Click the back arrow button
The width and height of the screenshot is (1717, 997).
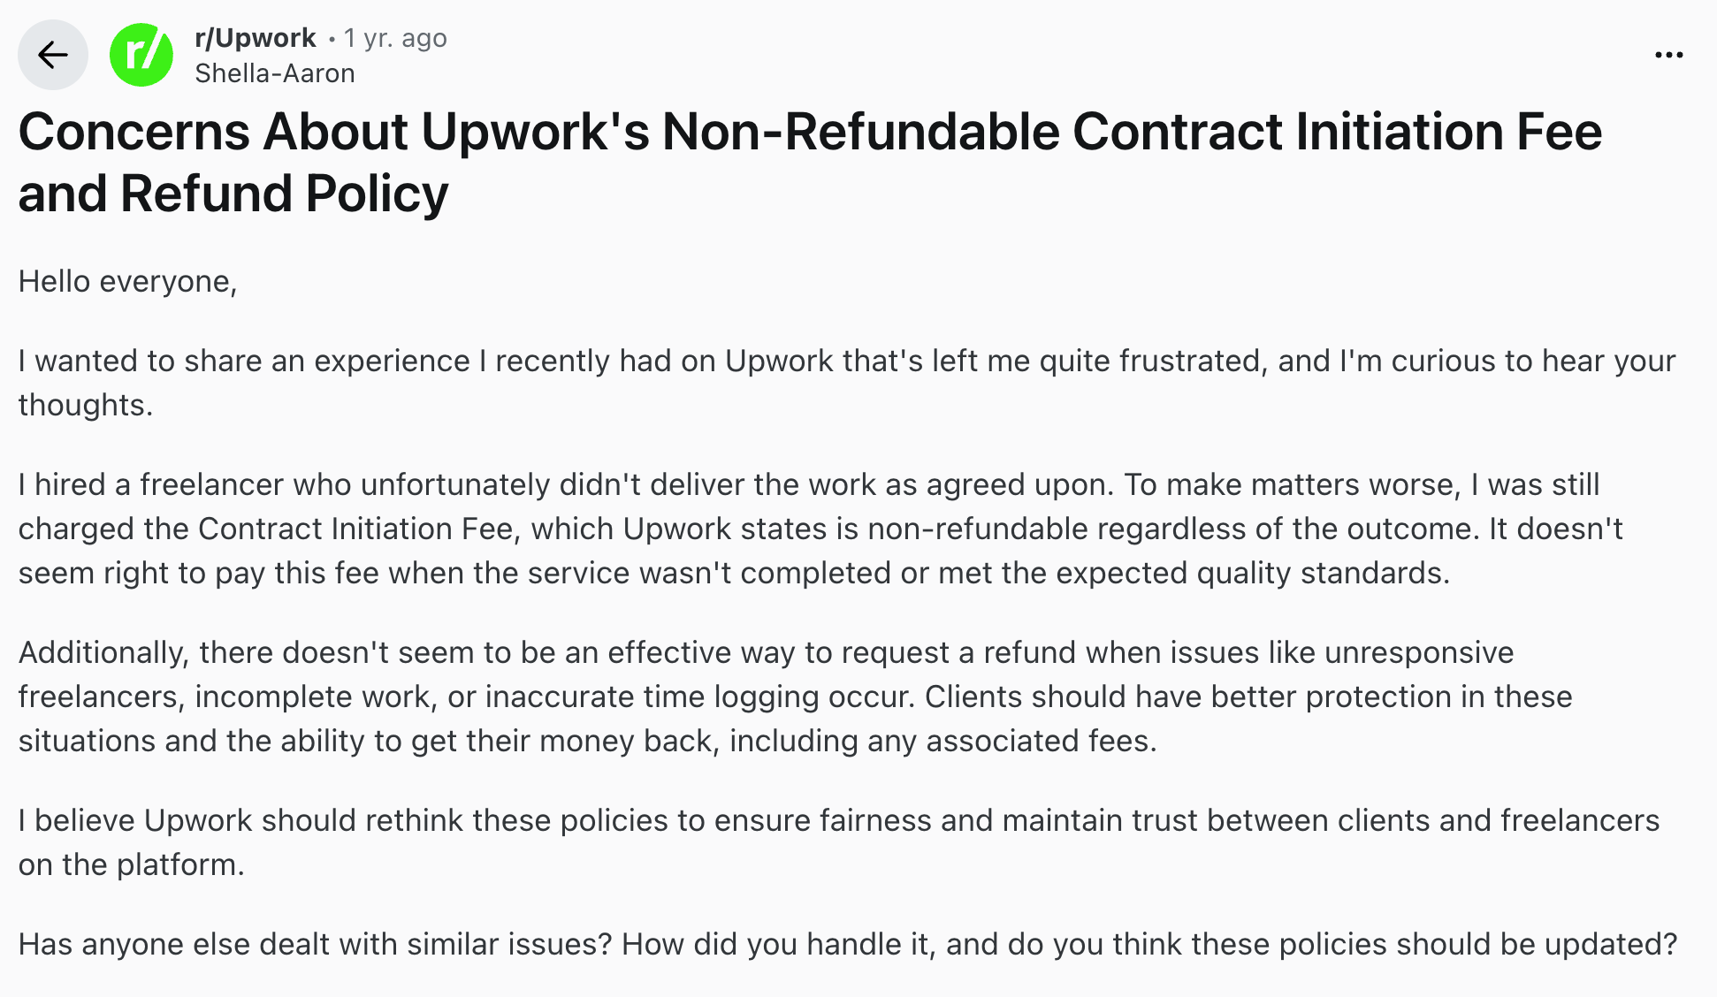pos(53,55)
